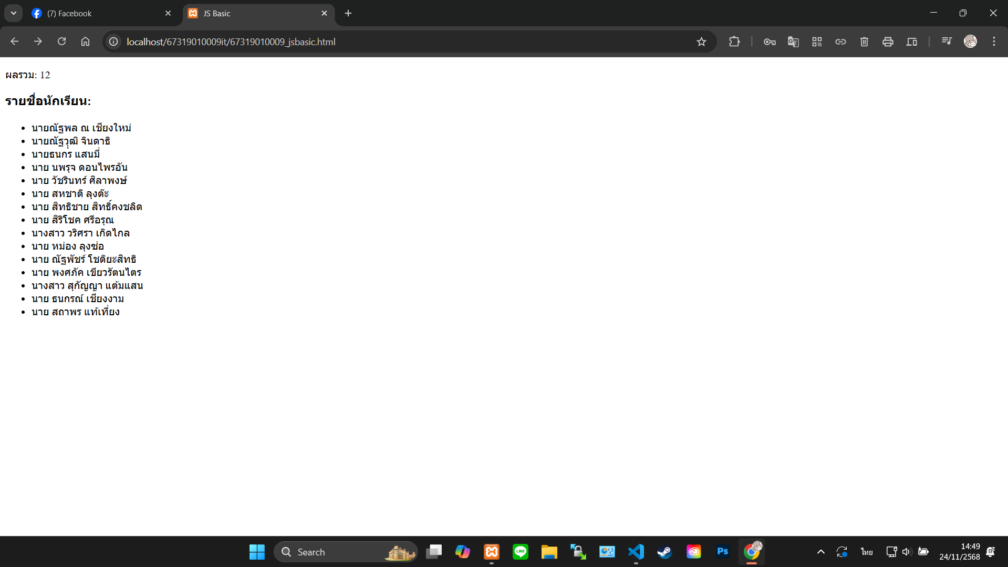Click the trash can extension icon
The height and width of the screenshot is (567, 1008).
[x=864, y=42]
